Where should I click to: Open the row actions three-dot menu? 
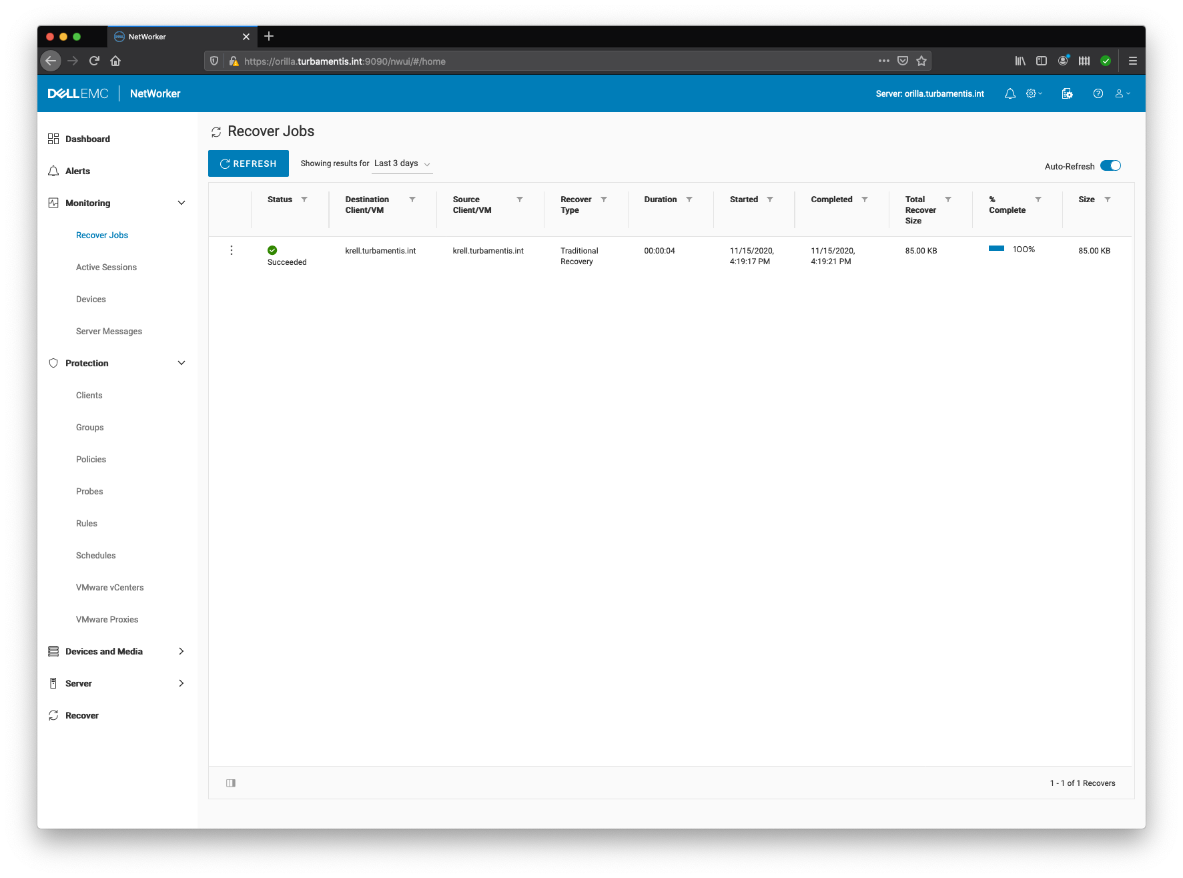click(232, 250)
